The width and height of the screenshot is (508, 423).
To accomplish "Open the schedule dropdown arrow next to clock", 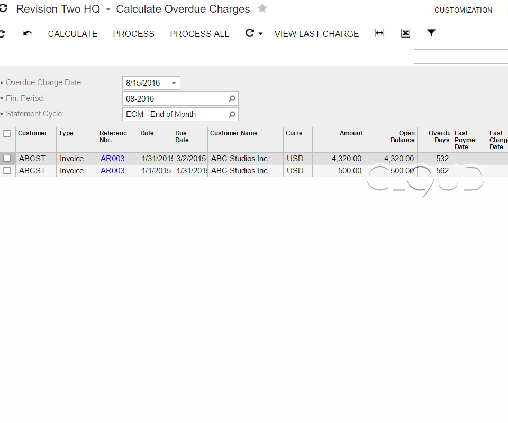I will 260,34.
